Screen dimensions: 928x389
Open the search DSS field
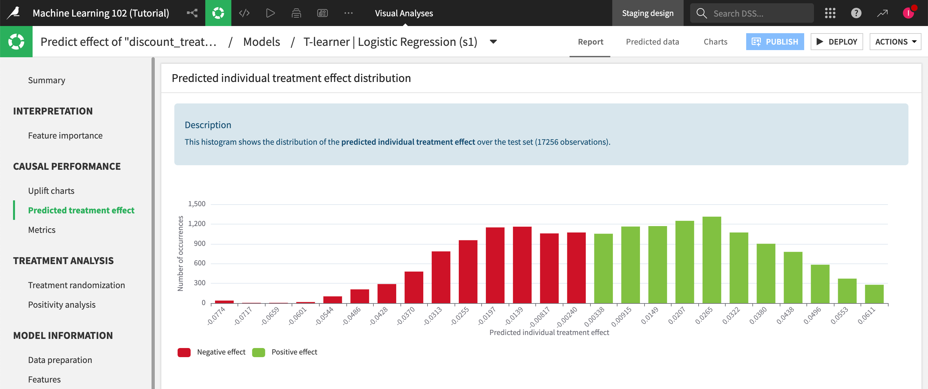point(751,13)
